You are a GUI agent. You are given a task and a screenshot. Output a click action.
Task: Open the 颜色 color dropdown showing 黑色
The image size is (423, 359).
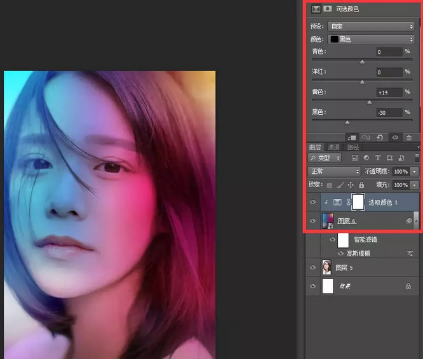[x=371, y=39]
